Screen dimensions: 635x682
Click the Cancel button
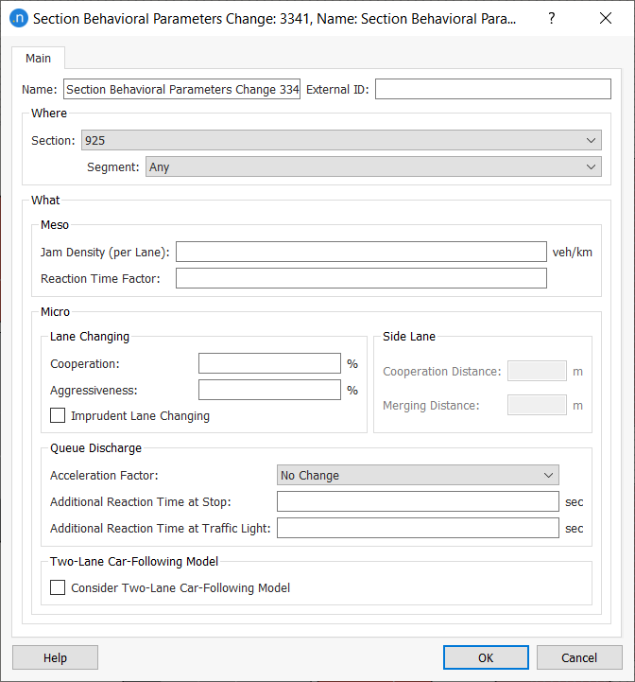tap(579, 657)
